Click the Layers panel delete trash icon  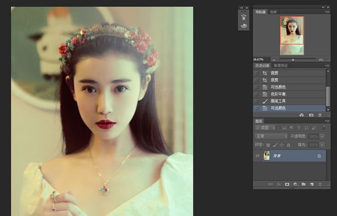click(320, 184)
